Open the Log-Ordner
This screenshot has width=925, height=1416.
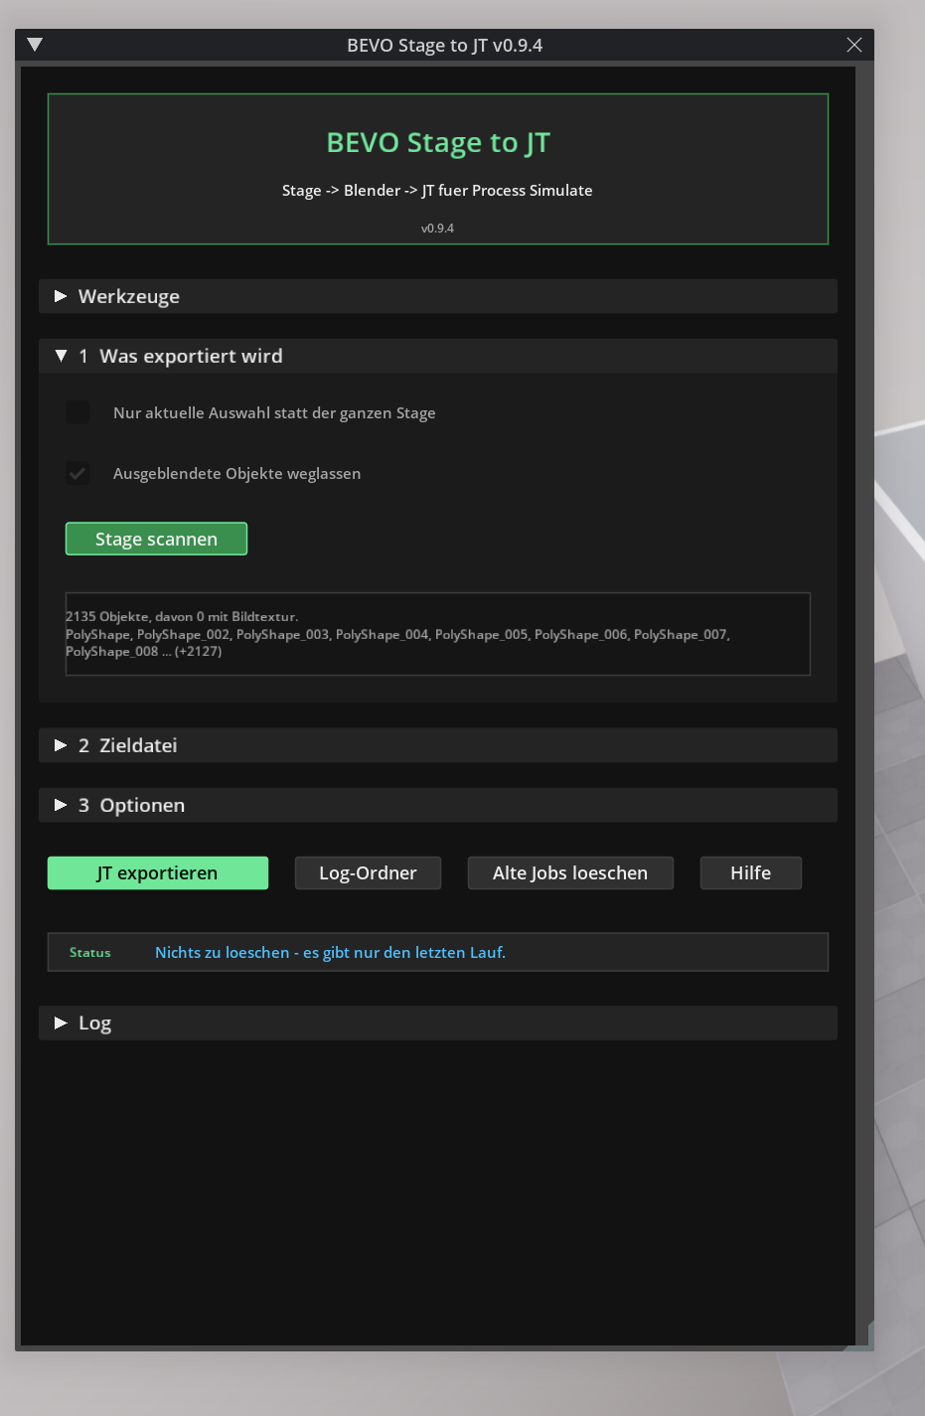click(x=368, y=872)
